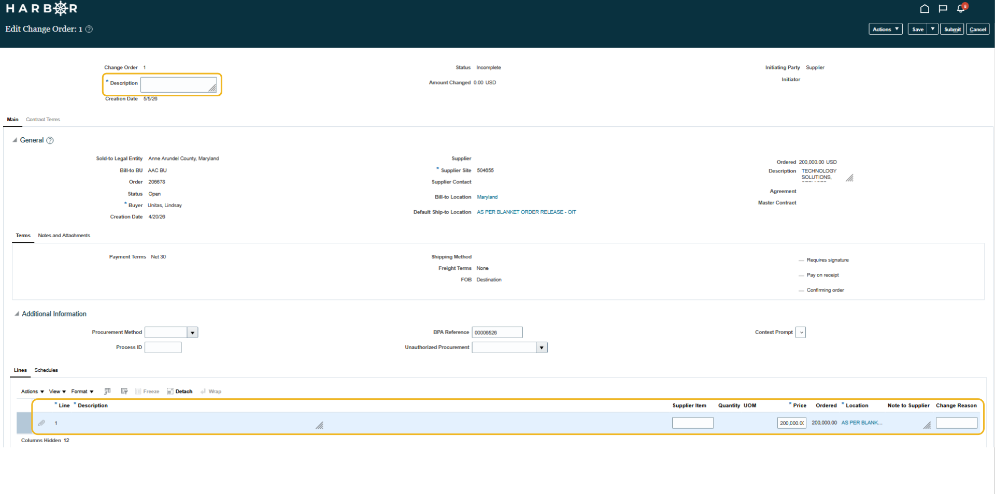Click the Save button
Viewport: 995px width, 494px height.
[x=918, y=30]
